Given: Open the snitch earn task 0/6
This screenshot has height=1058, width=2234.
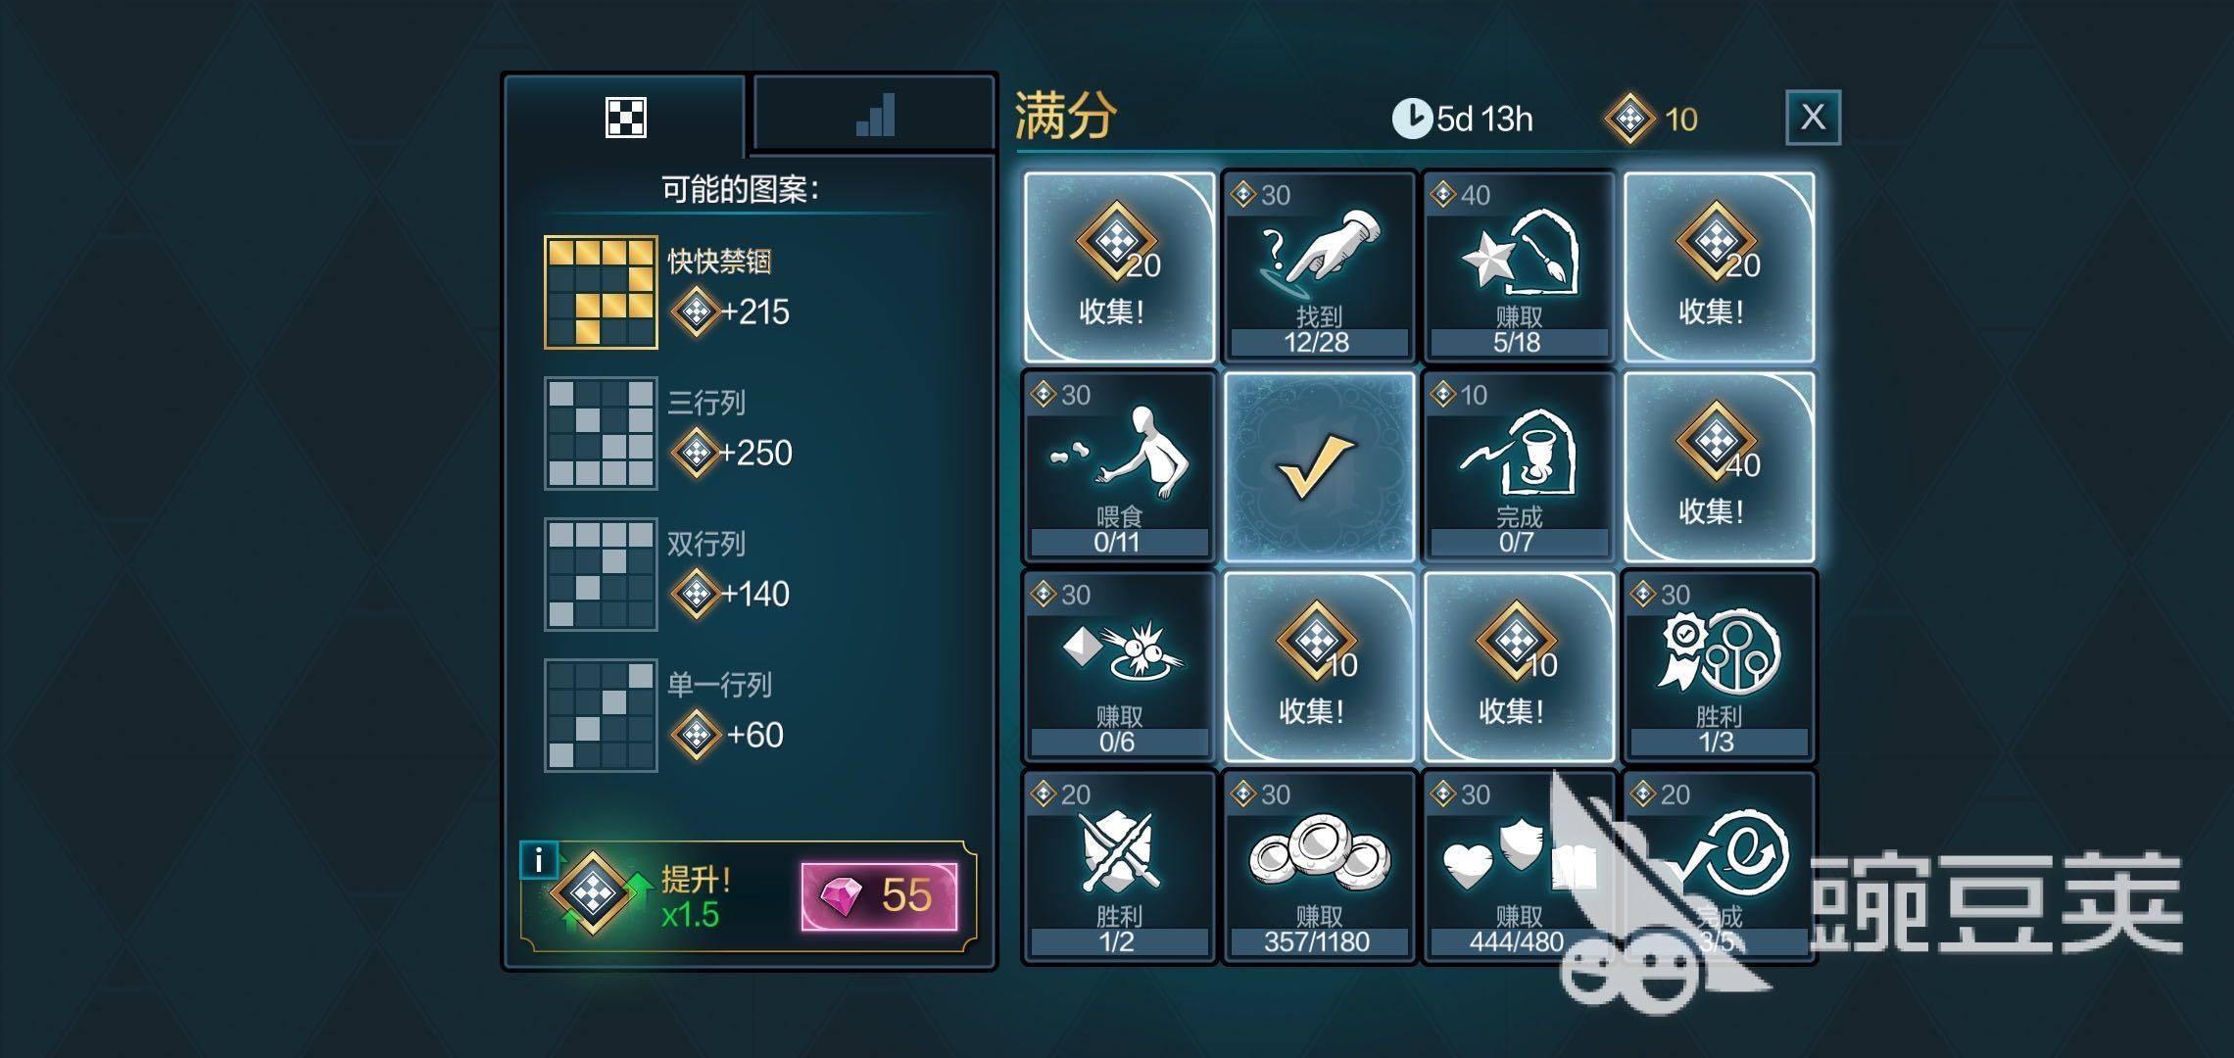Looking at the screenshot, I should (x=1119, y=667).
